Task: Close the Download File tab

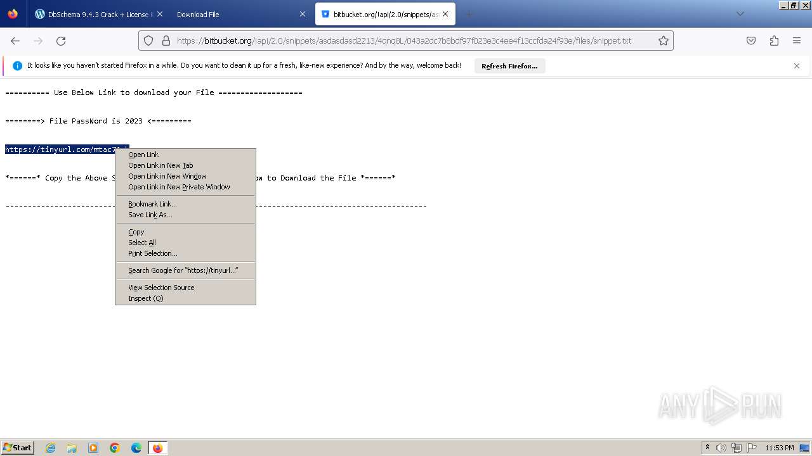Action: click(x=301, y=14)
